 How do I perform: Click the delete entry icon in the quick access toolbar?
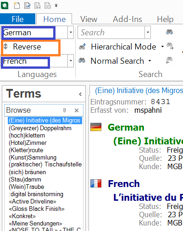(48, 5)
